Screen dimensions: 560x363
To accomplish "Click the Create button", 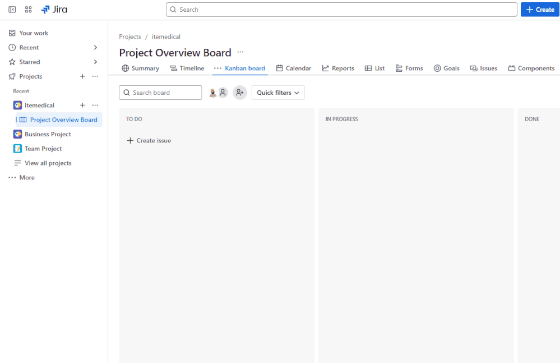I will 539,9.
